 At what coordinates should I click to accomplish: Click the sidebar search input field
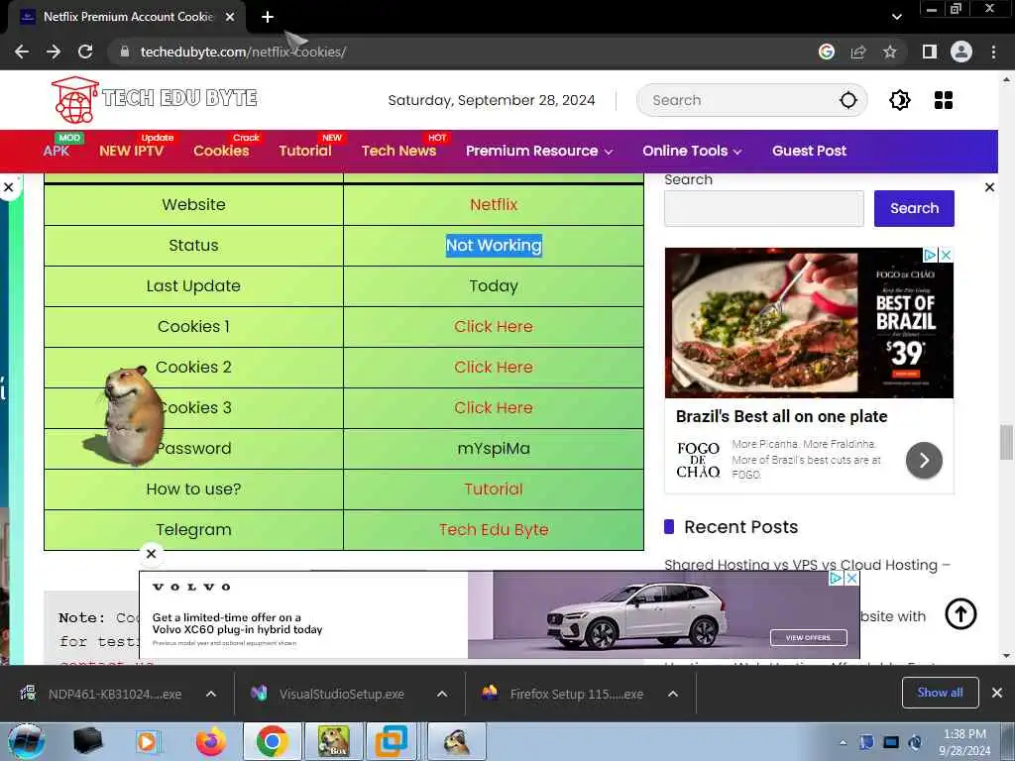click(x=764, y=208)
